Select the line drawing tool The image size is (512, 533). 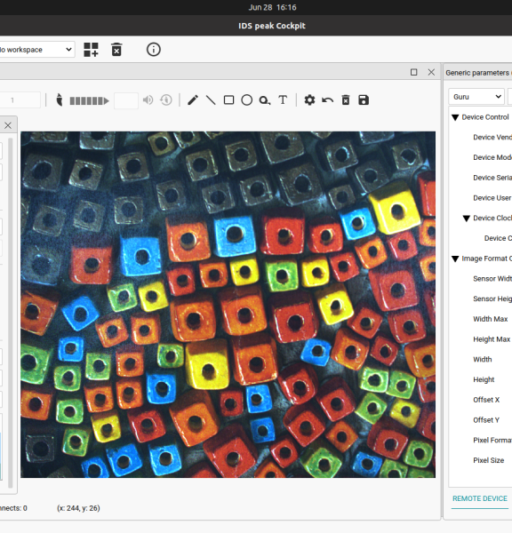(x=211, y=99)
